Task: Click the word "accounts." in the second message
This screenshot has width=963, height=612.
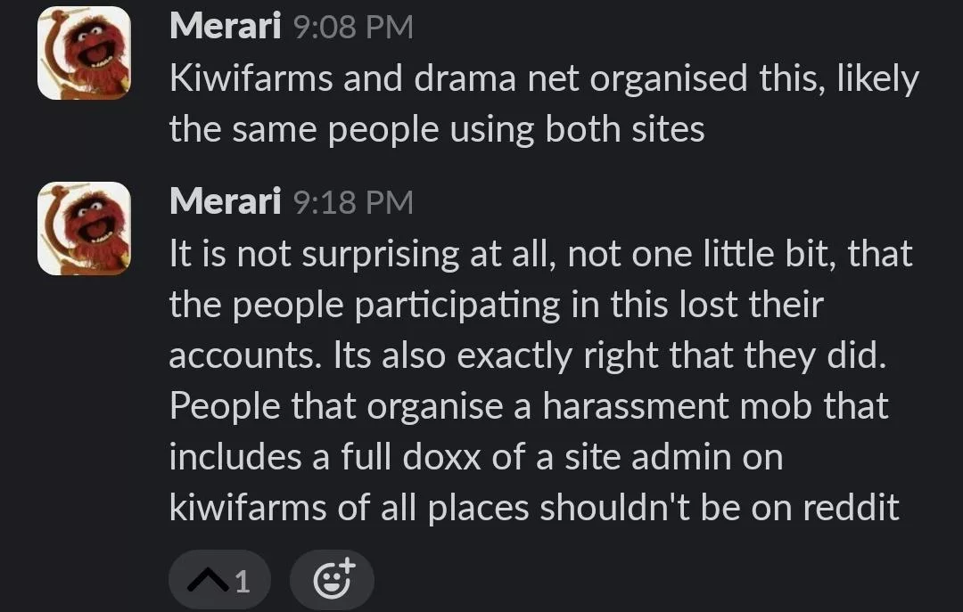Action: (246, 356)
